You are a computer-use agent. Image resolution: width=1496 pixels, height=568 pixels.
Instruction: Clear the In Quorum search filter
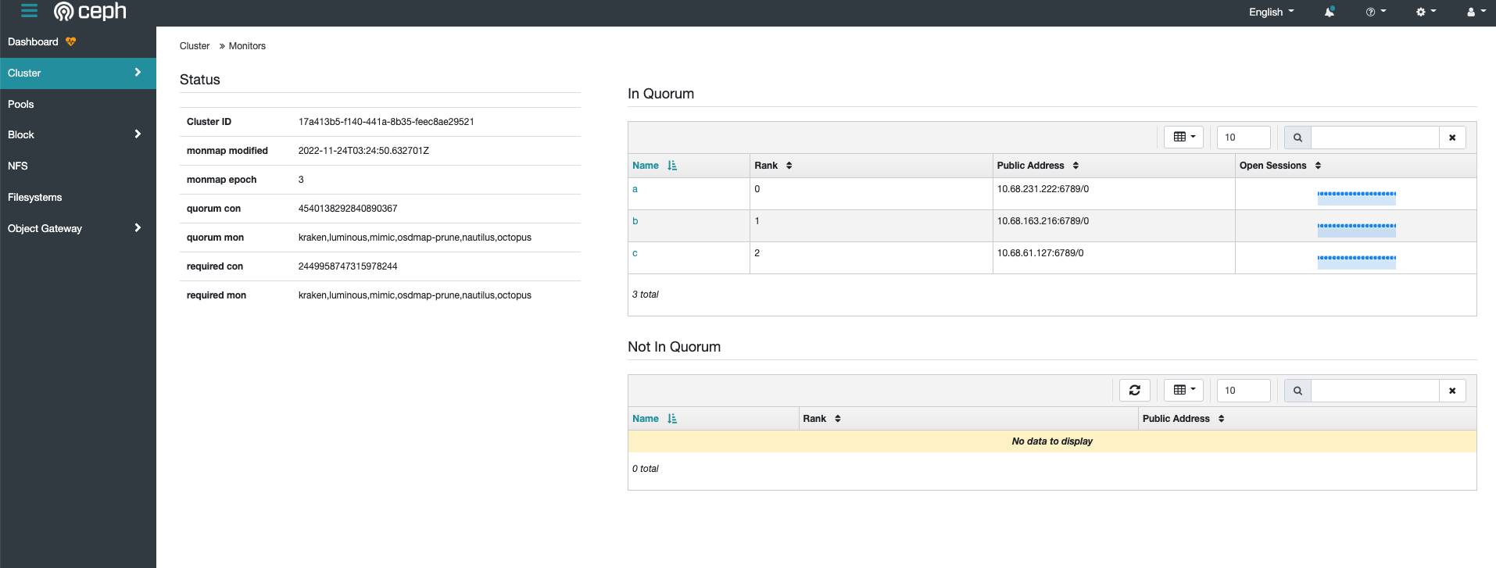[x=1452, y=138]
